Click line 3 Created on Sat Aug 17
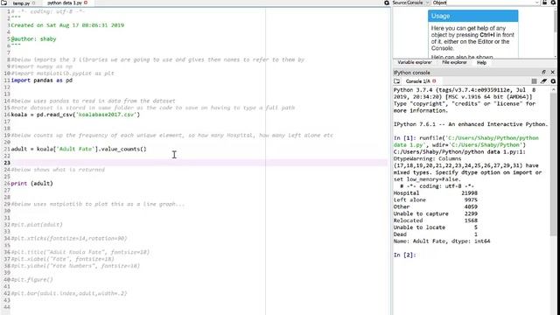Screen dimensions: 560x315 click(67, 25)
